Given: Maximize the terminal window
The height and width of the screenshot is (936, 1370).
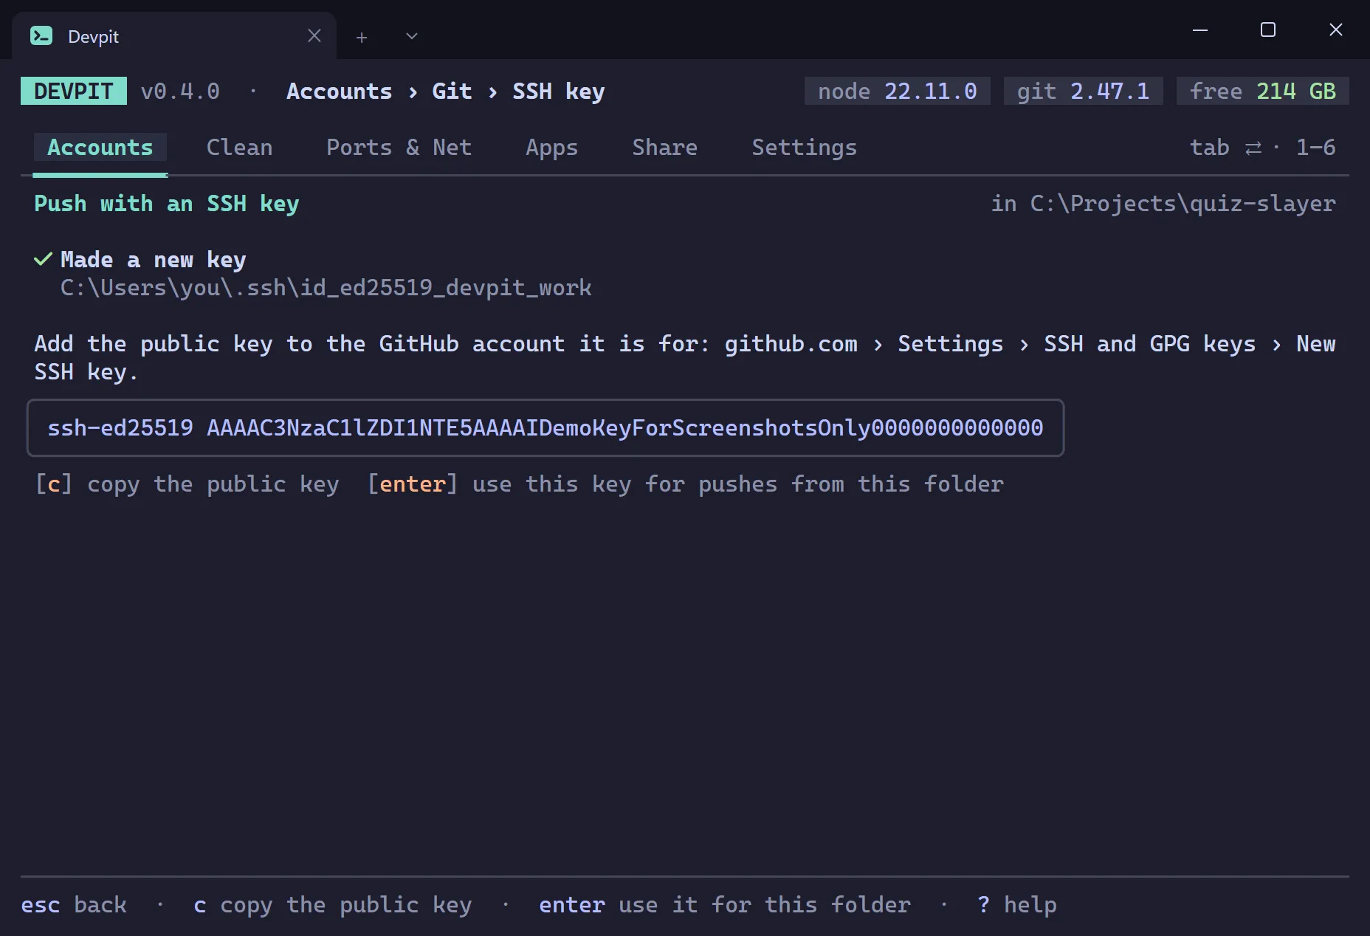Looking at the screenshot, I should (x=1268, y=30).
